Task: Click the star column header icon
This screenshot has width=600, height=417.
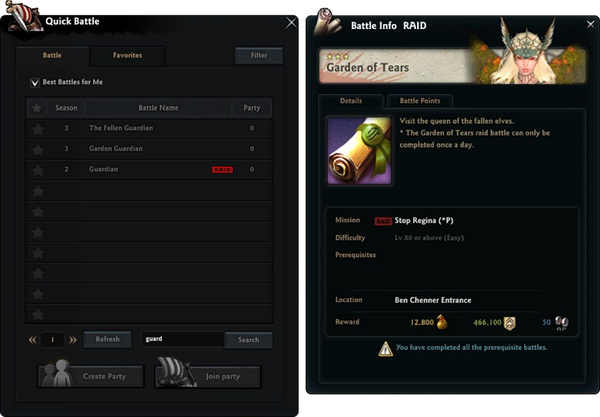Action: 37,108
